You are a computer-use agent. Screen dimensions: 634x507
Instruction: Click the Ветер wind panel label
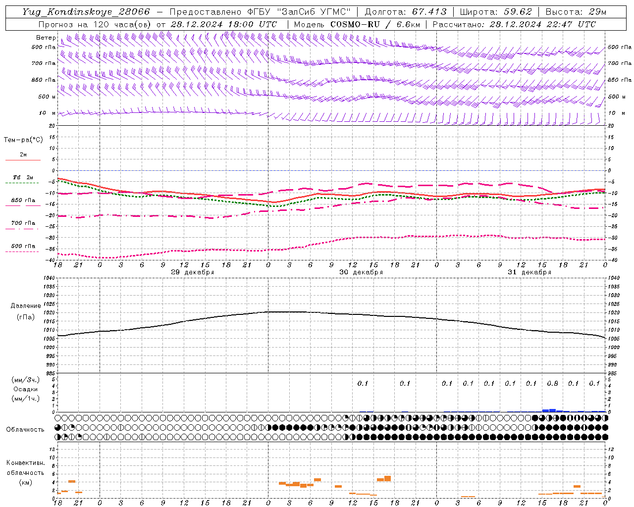[x=46, y=38]
